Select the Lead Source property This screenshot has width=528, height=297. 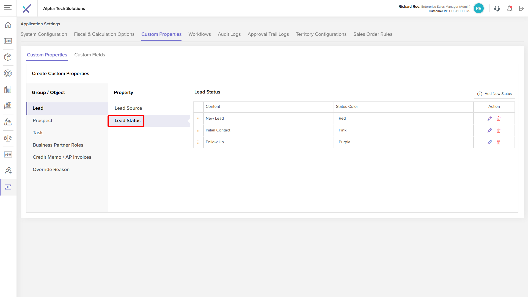[x=128, y=108]
